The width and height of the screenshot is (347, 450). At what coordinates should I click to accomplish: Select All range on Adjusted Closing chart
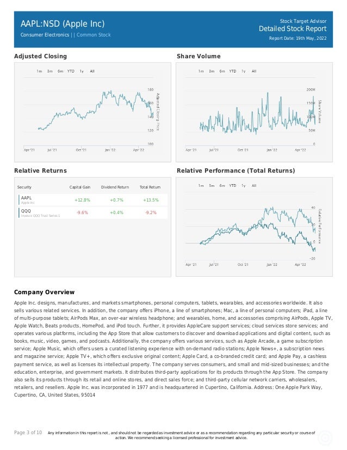[x=92, y=71]
